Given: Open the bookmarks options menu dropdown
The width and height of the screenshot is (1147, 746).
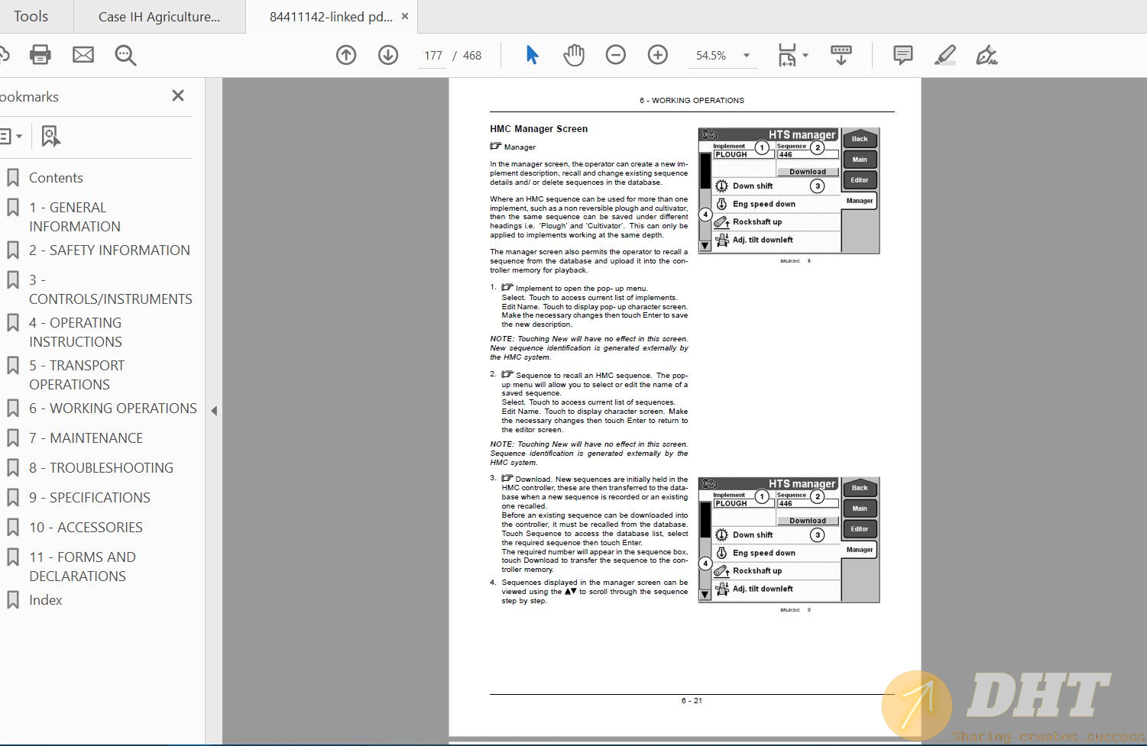Looking at the screenshot, I should point(11,137).
